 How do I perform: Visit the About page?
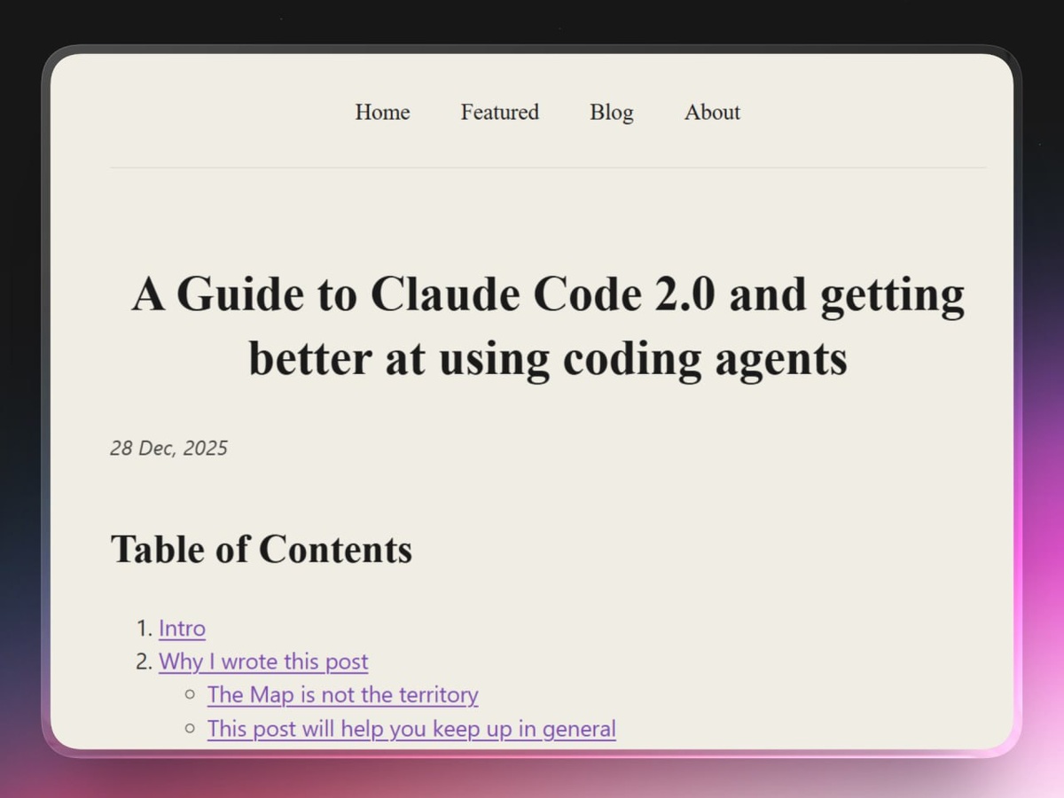pyautogui.click(x=712, y=113)
